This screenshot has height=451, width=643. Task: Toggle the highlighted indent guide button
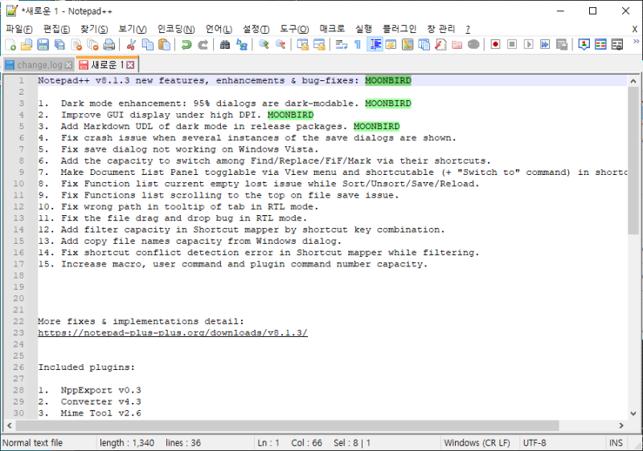(x=375, y=45)
